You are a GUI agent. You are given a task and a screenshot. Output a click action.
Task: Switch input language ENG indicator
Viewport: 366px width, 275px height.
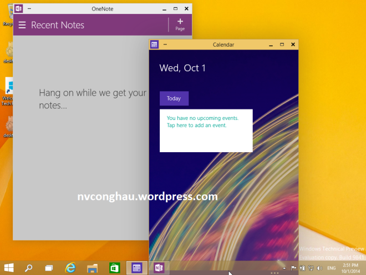coord(331,268)
